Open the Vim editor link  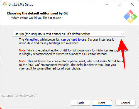31,39
